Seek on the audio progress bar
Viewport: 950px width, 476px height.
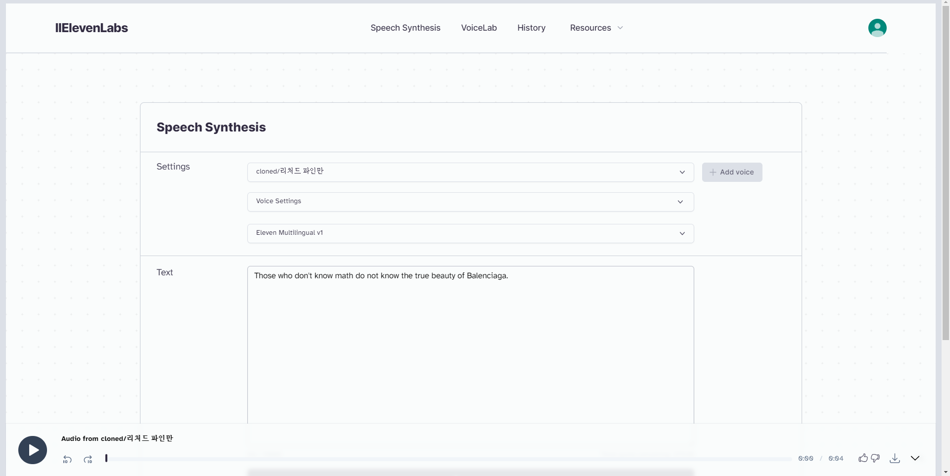[449, 459]
